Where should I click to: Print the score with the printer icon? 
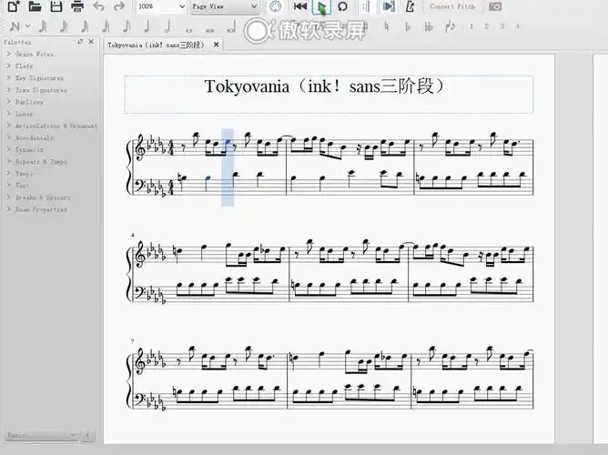[x=77, y=6]
